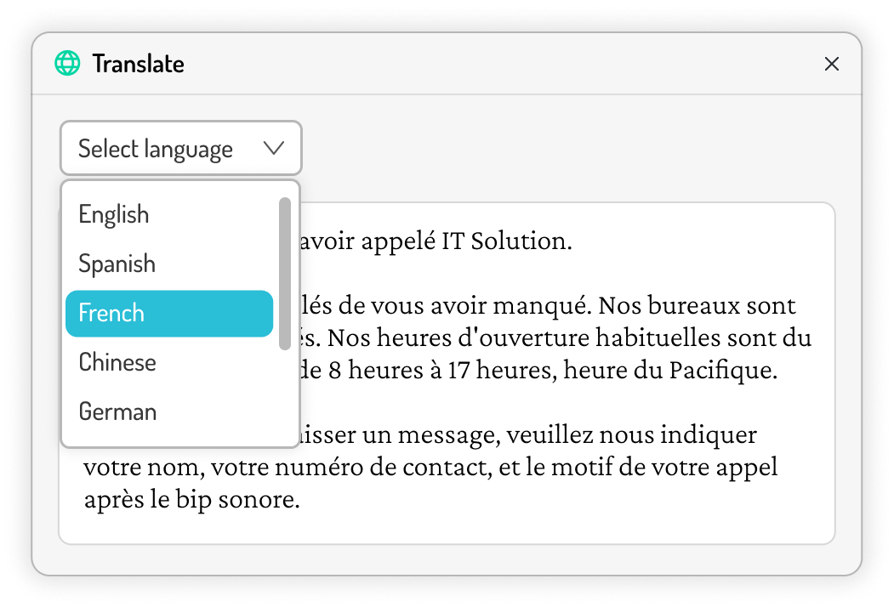Pick Chinese from the language options
This screenshot has height=607, width=894.
117,362
